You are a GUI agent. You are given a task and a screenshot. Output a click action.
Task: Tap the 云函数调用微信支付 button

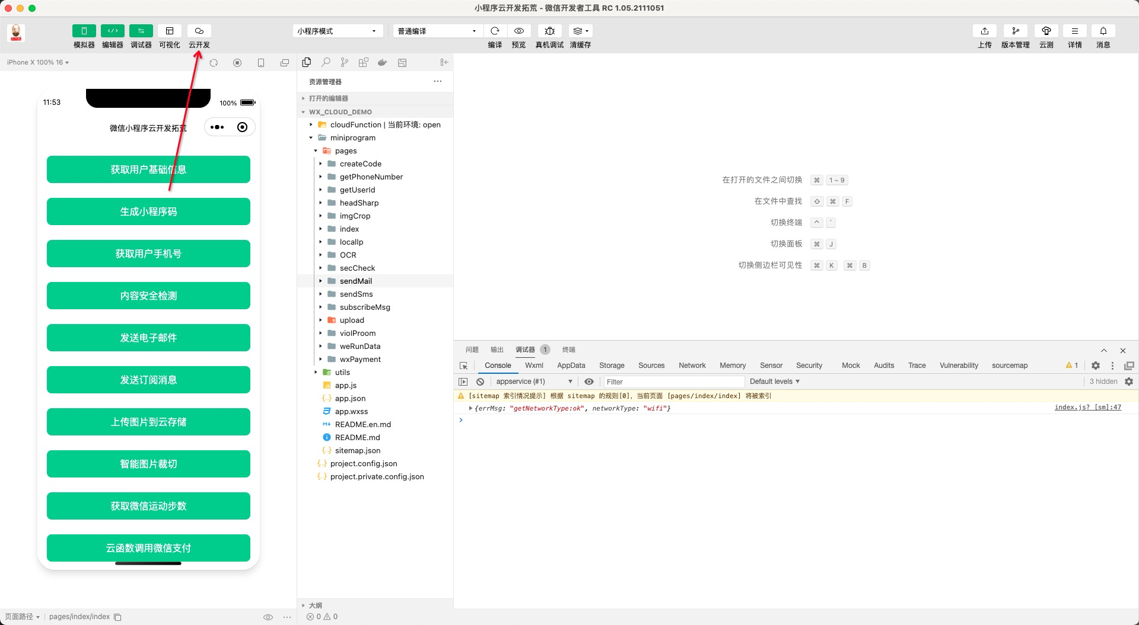click(x=148, y=549)
